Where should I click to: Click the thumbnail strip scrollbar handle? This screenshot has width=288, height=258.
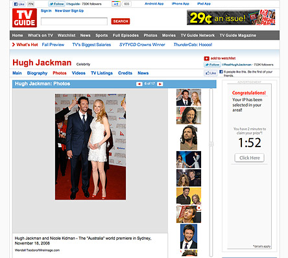(211, 144)
